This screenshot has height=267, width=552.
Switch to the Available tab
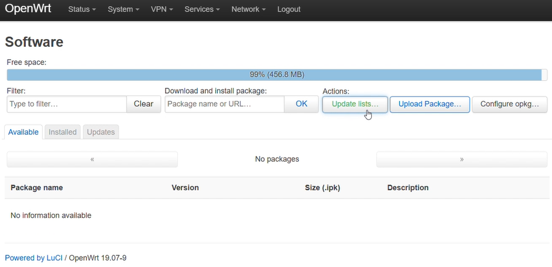point(23,132)
